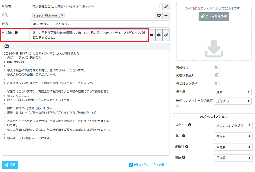Insert image via editor toolbar icon
This screenshot has width=255, height=172.
[x=7, y=46]
